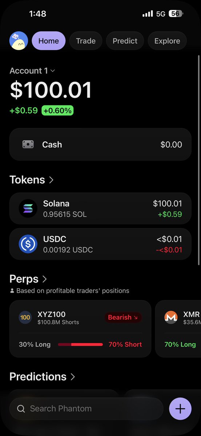Tap the XYZ100 perp icon
This screenshot has height=436, width=201.
[25, 318]
